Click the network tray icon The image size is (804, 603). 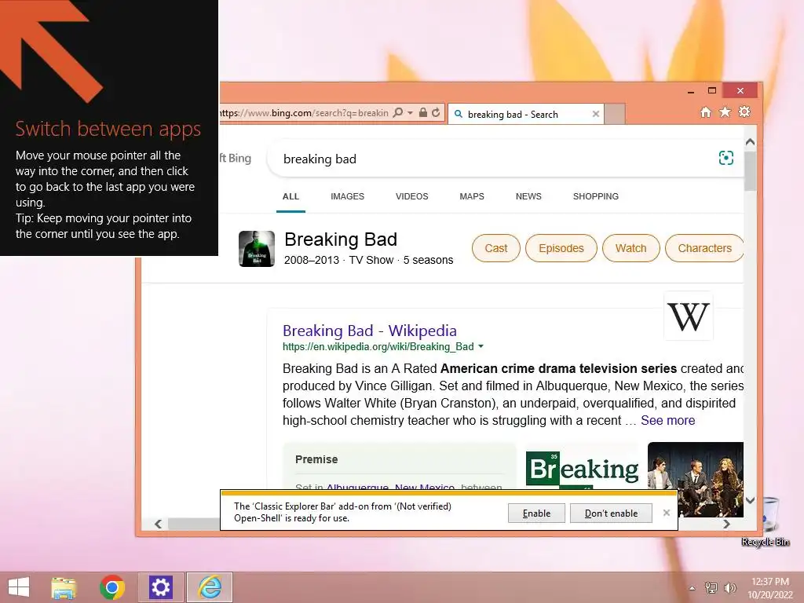pyautogui.click(x=711, y=588)
